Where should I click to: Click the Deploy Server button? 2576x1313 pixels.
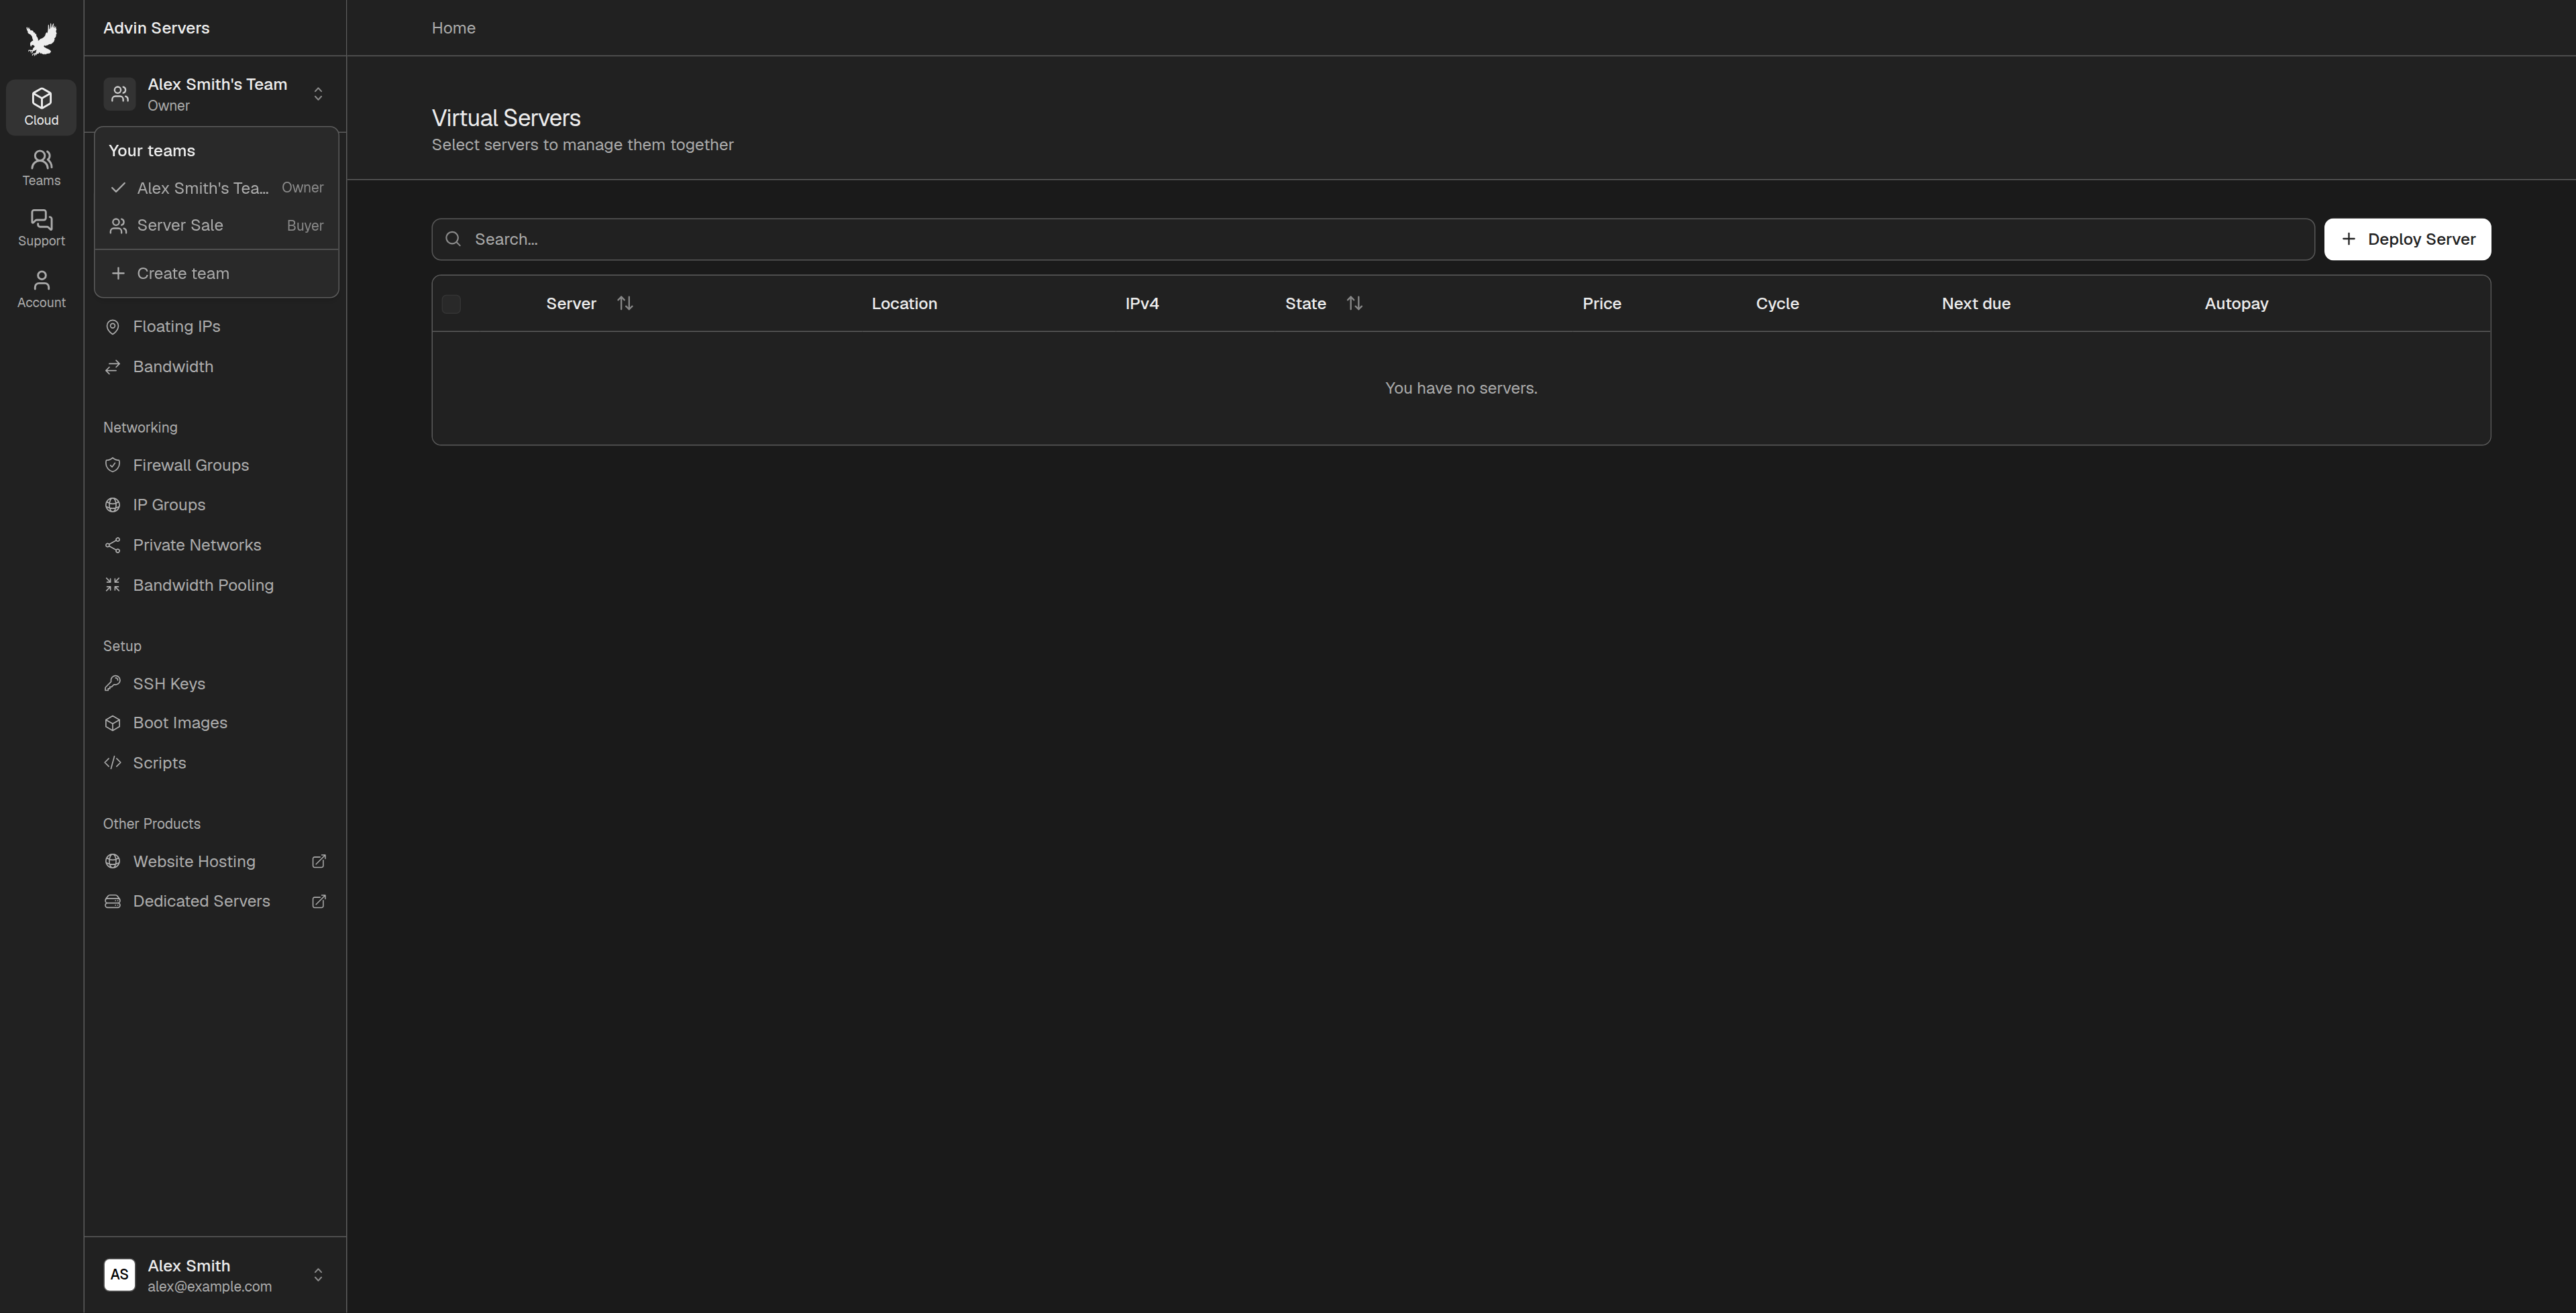tap(2407, 239)
